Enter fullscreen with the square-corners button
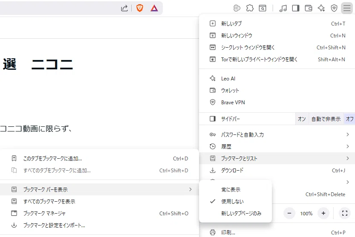The image size is (355, 237). [345, 213]
